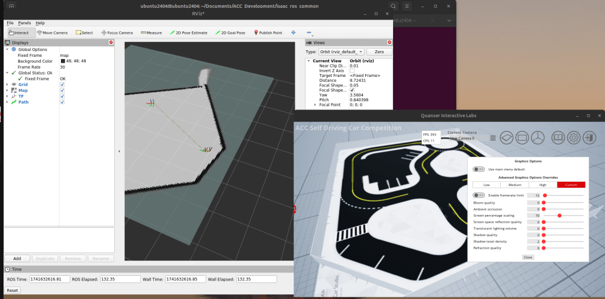Activate the 2D Pose Estimate tool
605x299 pixels.
click(x=188, y=33)
